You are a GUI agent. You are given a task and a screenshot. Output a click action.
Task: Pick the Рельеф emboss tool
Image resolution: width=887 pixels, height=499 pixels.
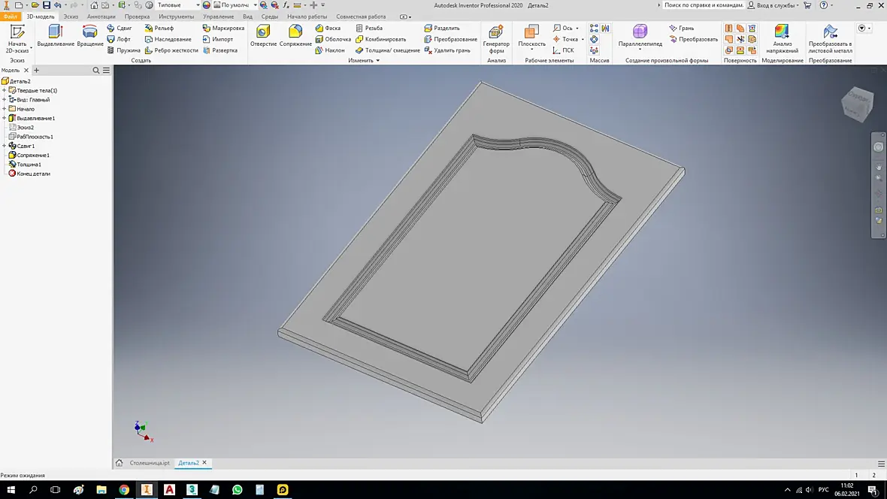pyautogui.click(x=159, y=28)
